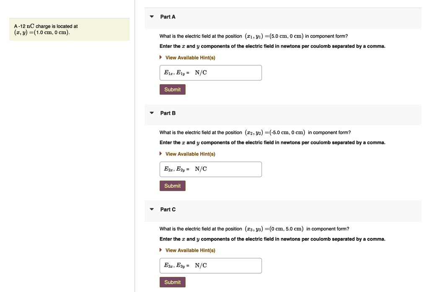429x292 pixels.
Task: Expand the hint triangle in Part A
Action: 161,58
